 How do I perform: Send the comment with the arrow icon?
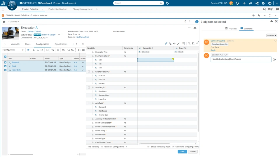[275, 59]
